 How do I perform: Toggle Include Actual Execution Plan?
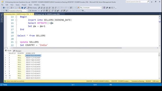[x=53, y=11]
